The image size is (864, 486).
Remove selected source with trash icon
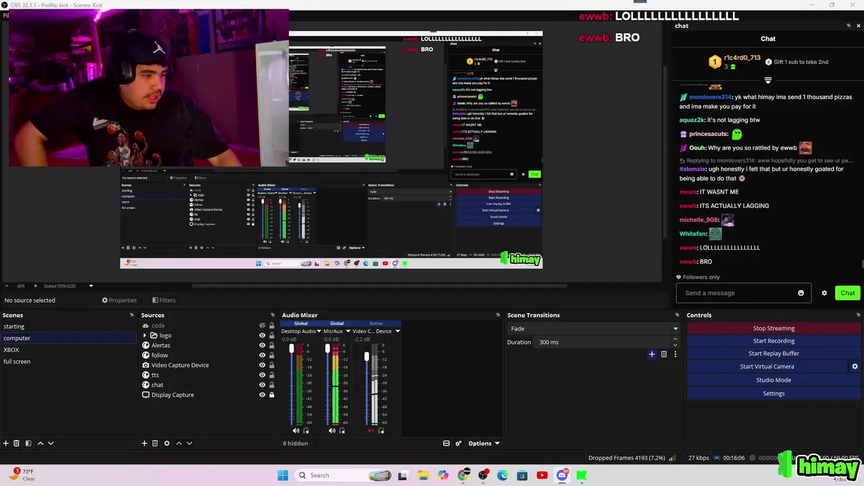click(x=155, y=443)
